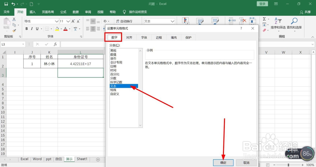Click the Cut scissors icon
The image size is (316, 167).
14,19
